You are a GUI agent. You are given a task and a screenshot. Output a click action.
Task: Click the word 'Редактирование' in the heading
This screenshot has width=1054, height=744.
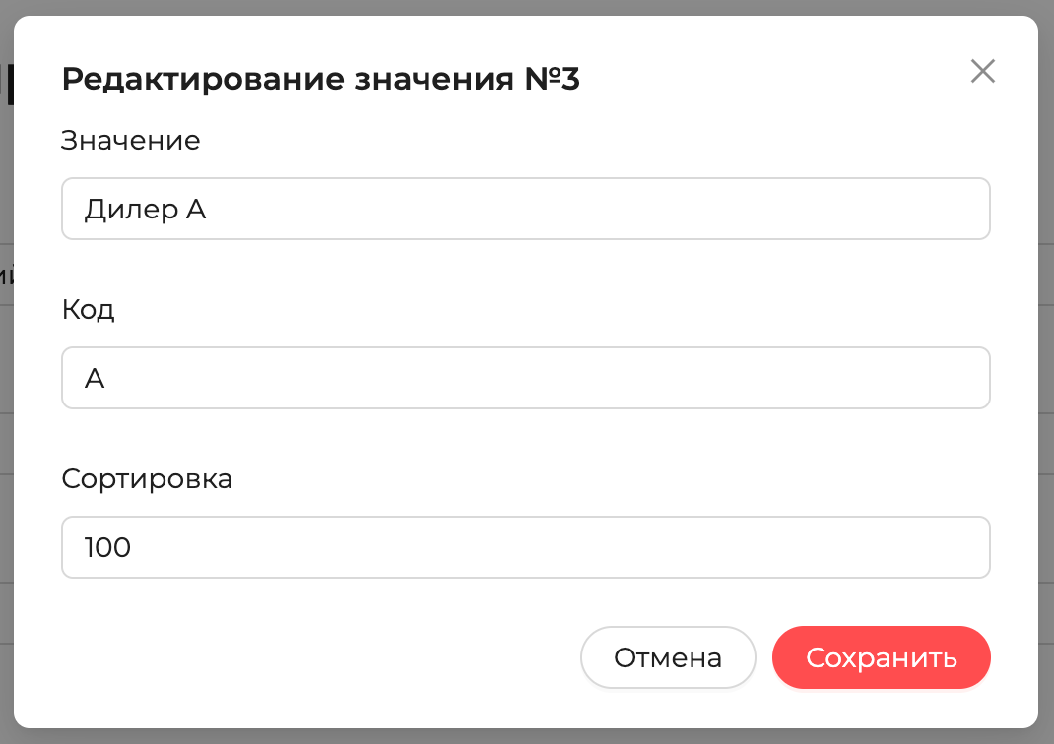click(x=203, y=80)
